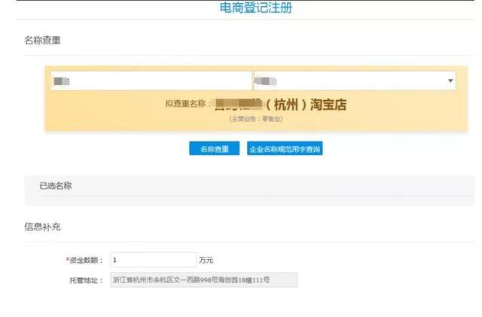Click the 资金数额 field label
This screenshot has height=317, width=482.
tap(86, 260)
